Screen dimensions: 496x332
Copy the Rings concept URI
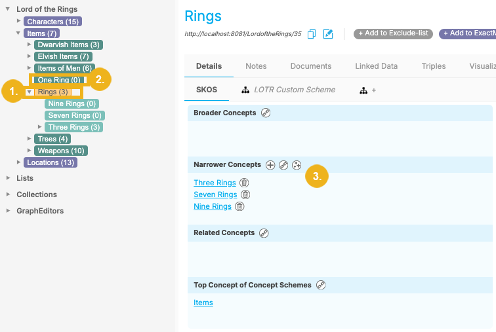pos(312,34)
